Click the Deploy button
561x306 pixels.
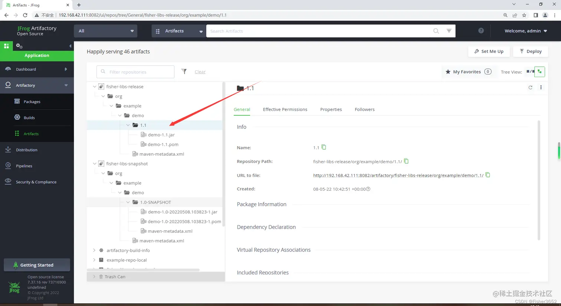pyautogui.click(x=531, y=51)
